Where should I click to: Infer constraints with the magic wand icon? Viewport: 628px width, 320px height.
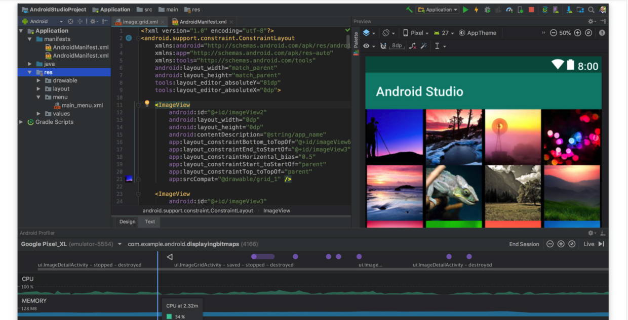pos(424,45)
